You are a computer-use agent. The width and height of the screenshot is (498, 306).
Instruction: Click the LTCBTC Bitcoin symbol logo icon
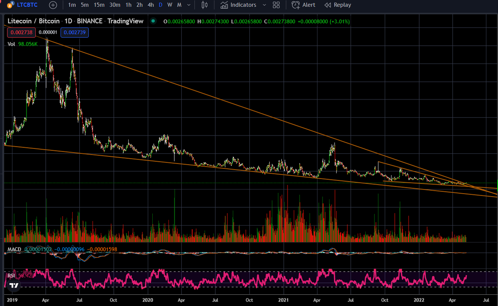[10, 5]
